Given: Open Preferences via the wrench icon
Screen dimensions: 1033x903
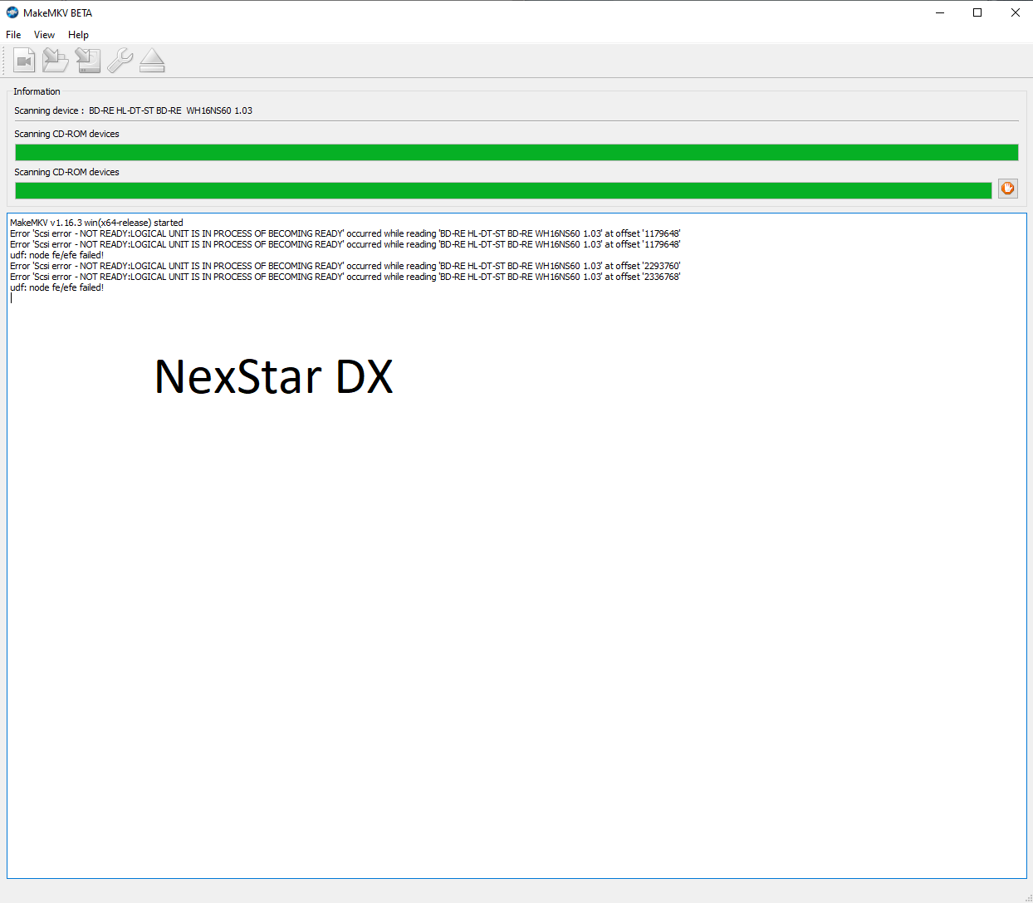Looking at the screenshot, I should tap(120, 61).
